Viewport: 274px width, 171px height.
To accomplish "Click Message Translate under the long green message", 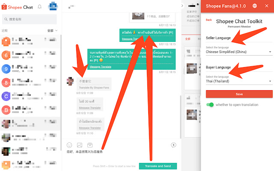I will tap(101, 67).
